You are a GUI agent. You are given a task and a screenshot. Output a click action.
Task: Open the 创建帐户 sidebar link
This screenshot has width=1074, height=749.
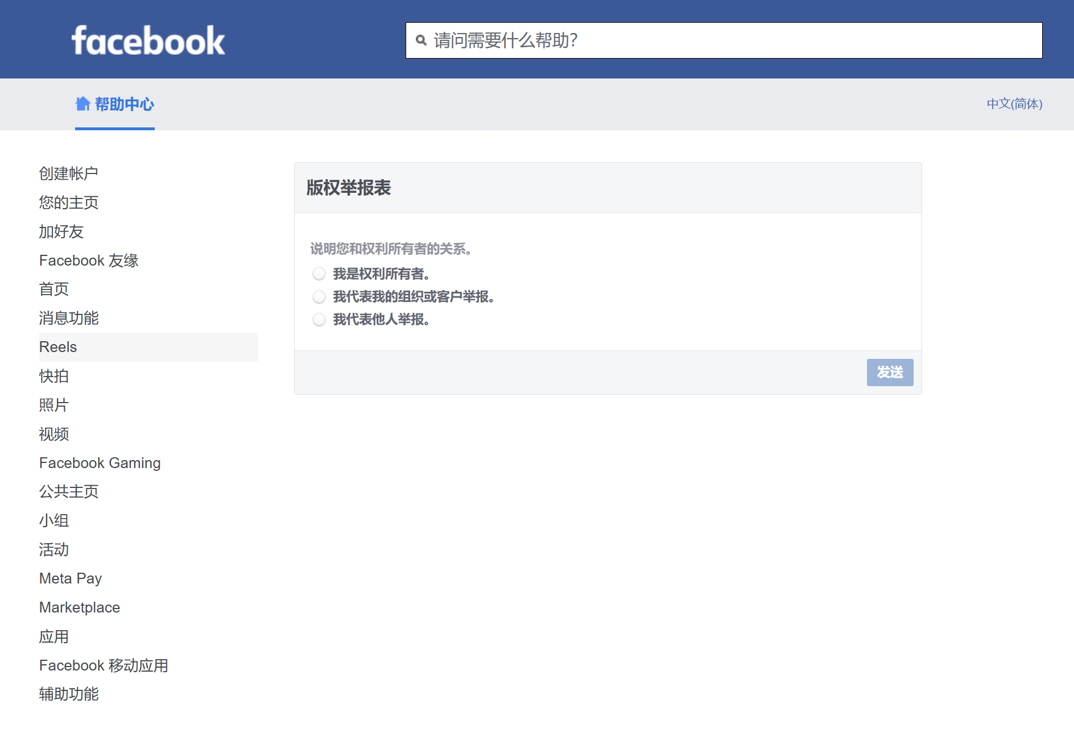pyautogui.click(x=68, y=173)
